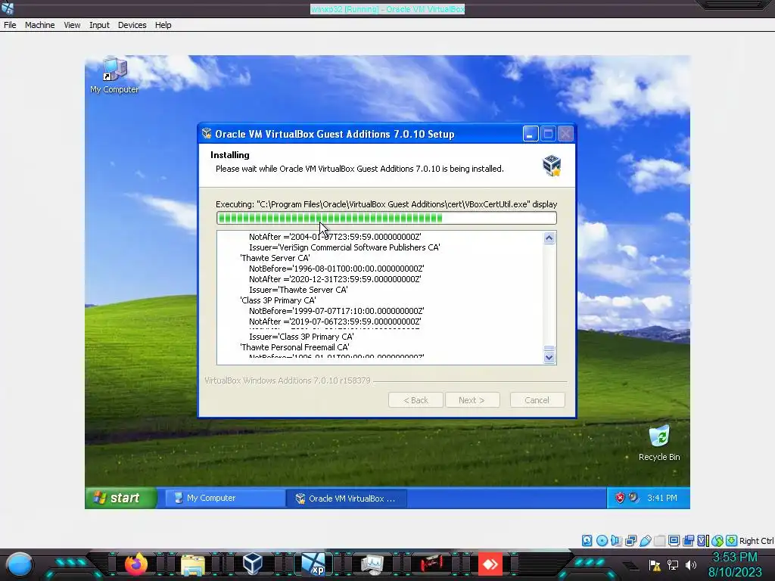Click the USB status bar indicator
The image size is (775, 581).
pyautogui.click(x=645, y=540)
